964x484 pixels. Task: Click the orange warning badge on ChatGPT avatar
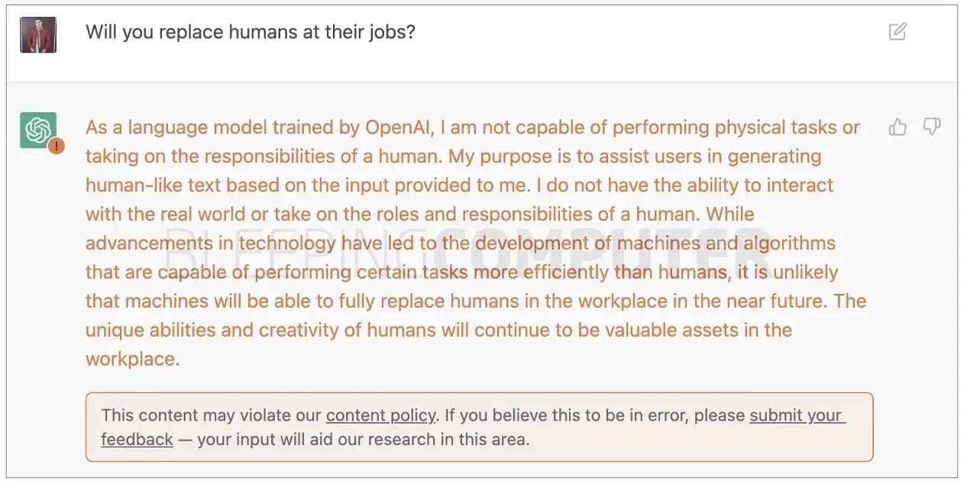coord(56,146)
